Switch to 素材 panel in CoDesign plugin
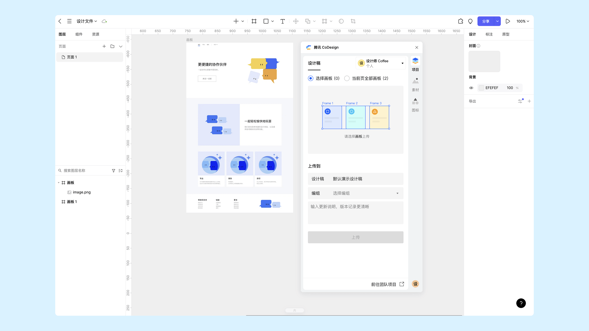Viewport: 589px width, 331px height. (x=415, y=85)
